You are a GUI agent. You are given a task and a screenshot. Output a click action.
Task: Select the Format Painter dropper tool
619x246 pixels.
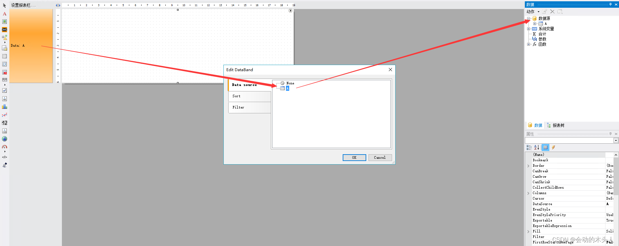coord(5,165)
